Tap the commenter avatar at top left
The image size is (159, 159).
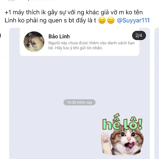[12, 0]
